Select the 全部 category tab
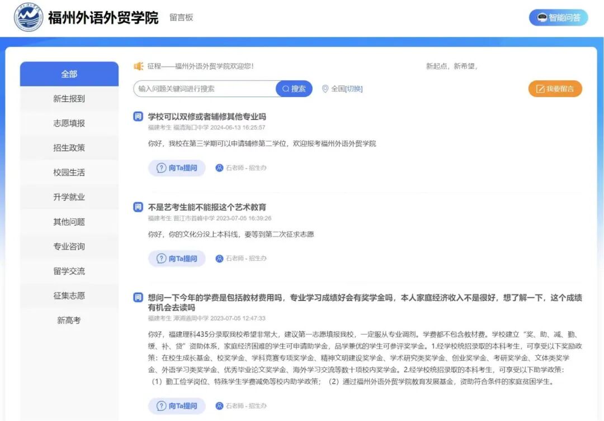Viewport: 604px width, 421px height. click(x=69, y=74)
